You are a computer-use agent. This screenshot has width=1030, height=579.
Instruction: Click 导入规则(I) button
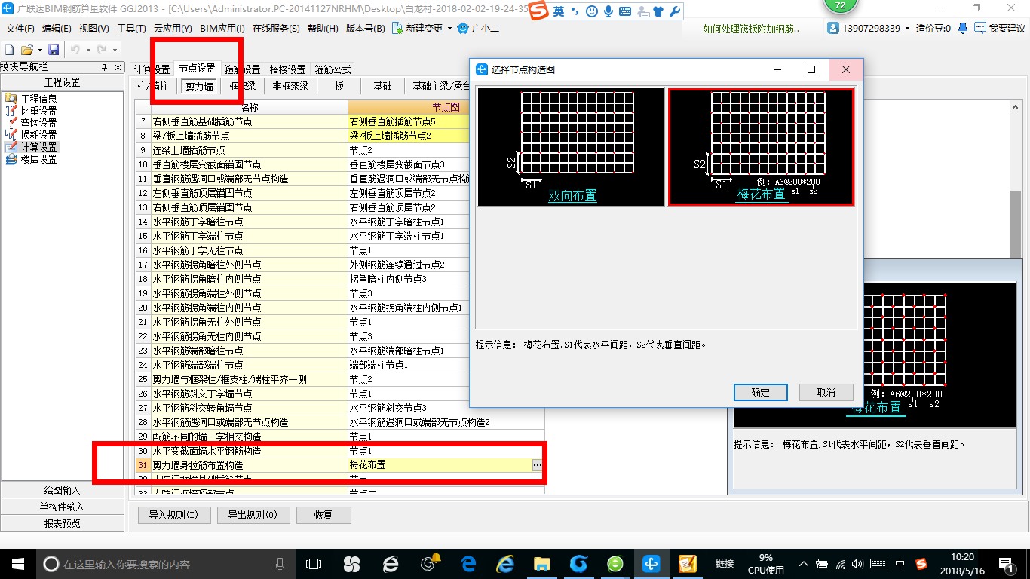173,515
